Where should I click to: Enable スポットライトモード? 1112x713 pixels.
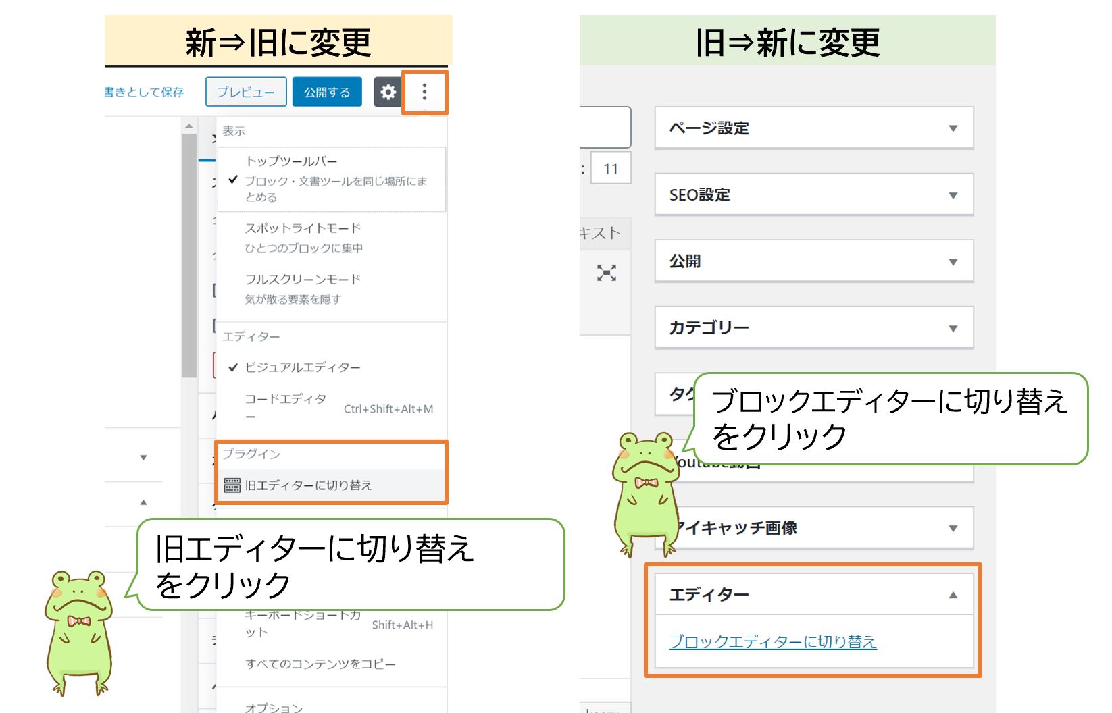[301, 228]
